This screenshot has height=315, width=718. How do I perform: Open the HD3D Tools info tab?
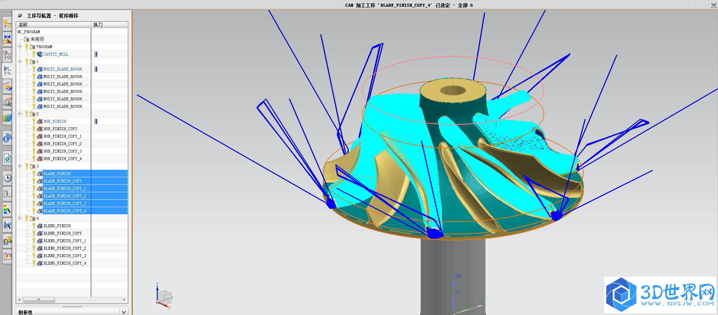point(7,138)
